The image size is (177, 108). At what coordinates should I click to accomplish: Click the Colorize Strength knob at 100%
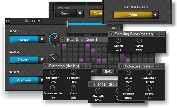tap(128, 88)
